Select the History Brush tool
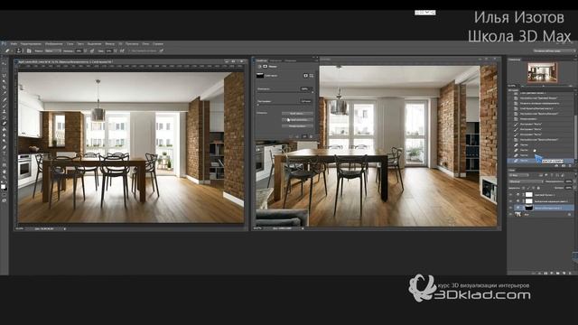The image size is (578, 325). coord(5,116)
